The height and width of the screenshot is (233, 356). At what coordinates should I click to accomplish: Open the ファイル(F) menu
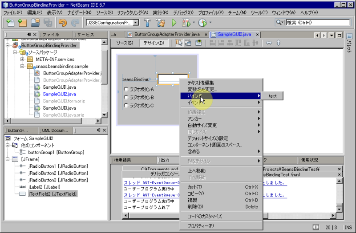[13, 13]
